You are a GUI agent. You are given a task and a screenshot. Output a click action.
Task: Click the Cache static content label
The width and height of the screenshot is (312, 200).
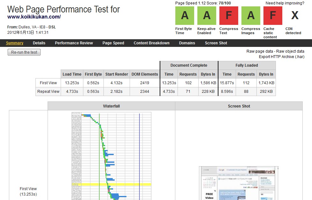pyautogui.click(x=270, y=33)
